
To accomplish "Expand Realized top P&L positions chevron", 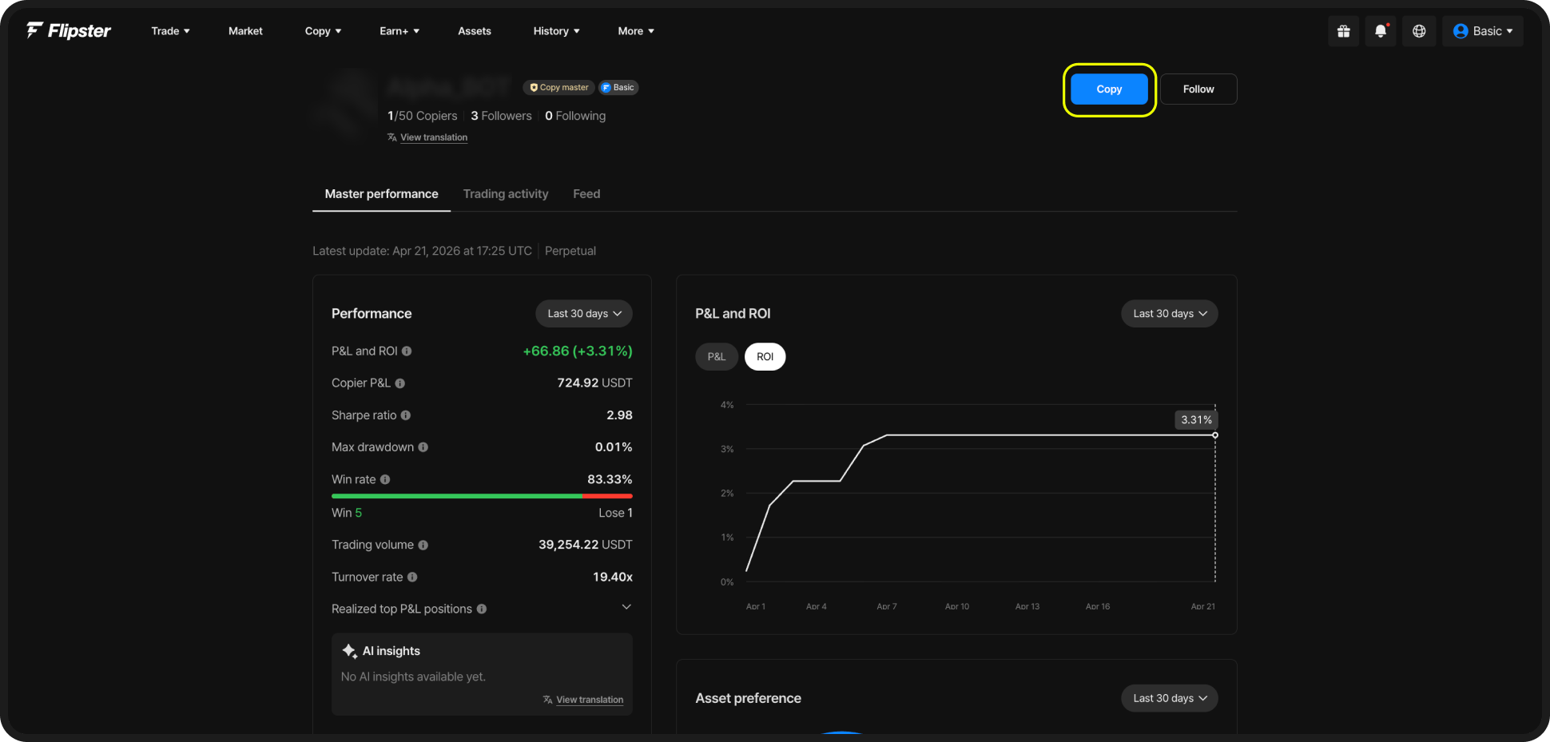I will (626, 607).
